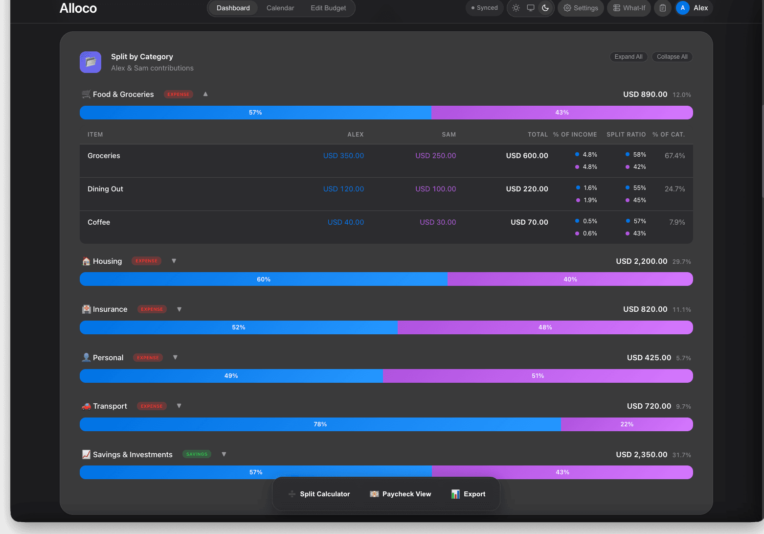Screen dimensions: 764x534
Task: Open the Edit Budget tab
Action: (x=328, y=8)
